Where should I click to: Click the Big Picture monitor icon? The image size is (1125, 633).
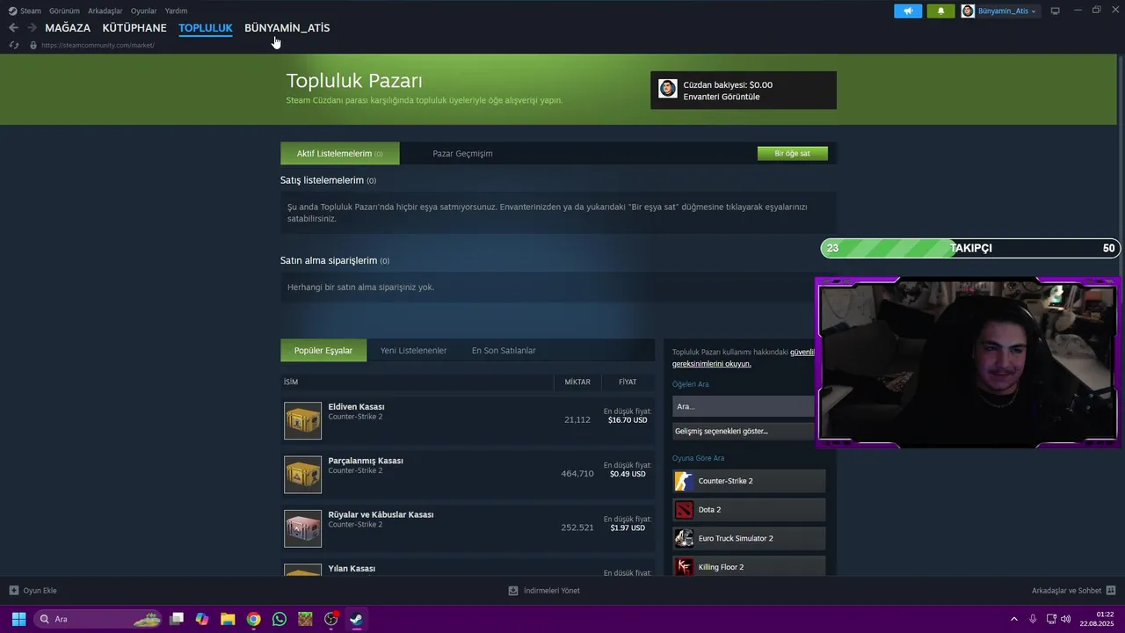coord(1056,11)
